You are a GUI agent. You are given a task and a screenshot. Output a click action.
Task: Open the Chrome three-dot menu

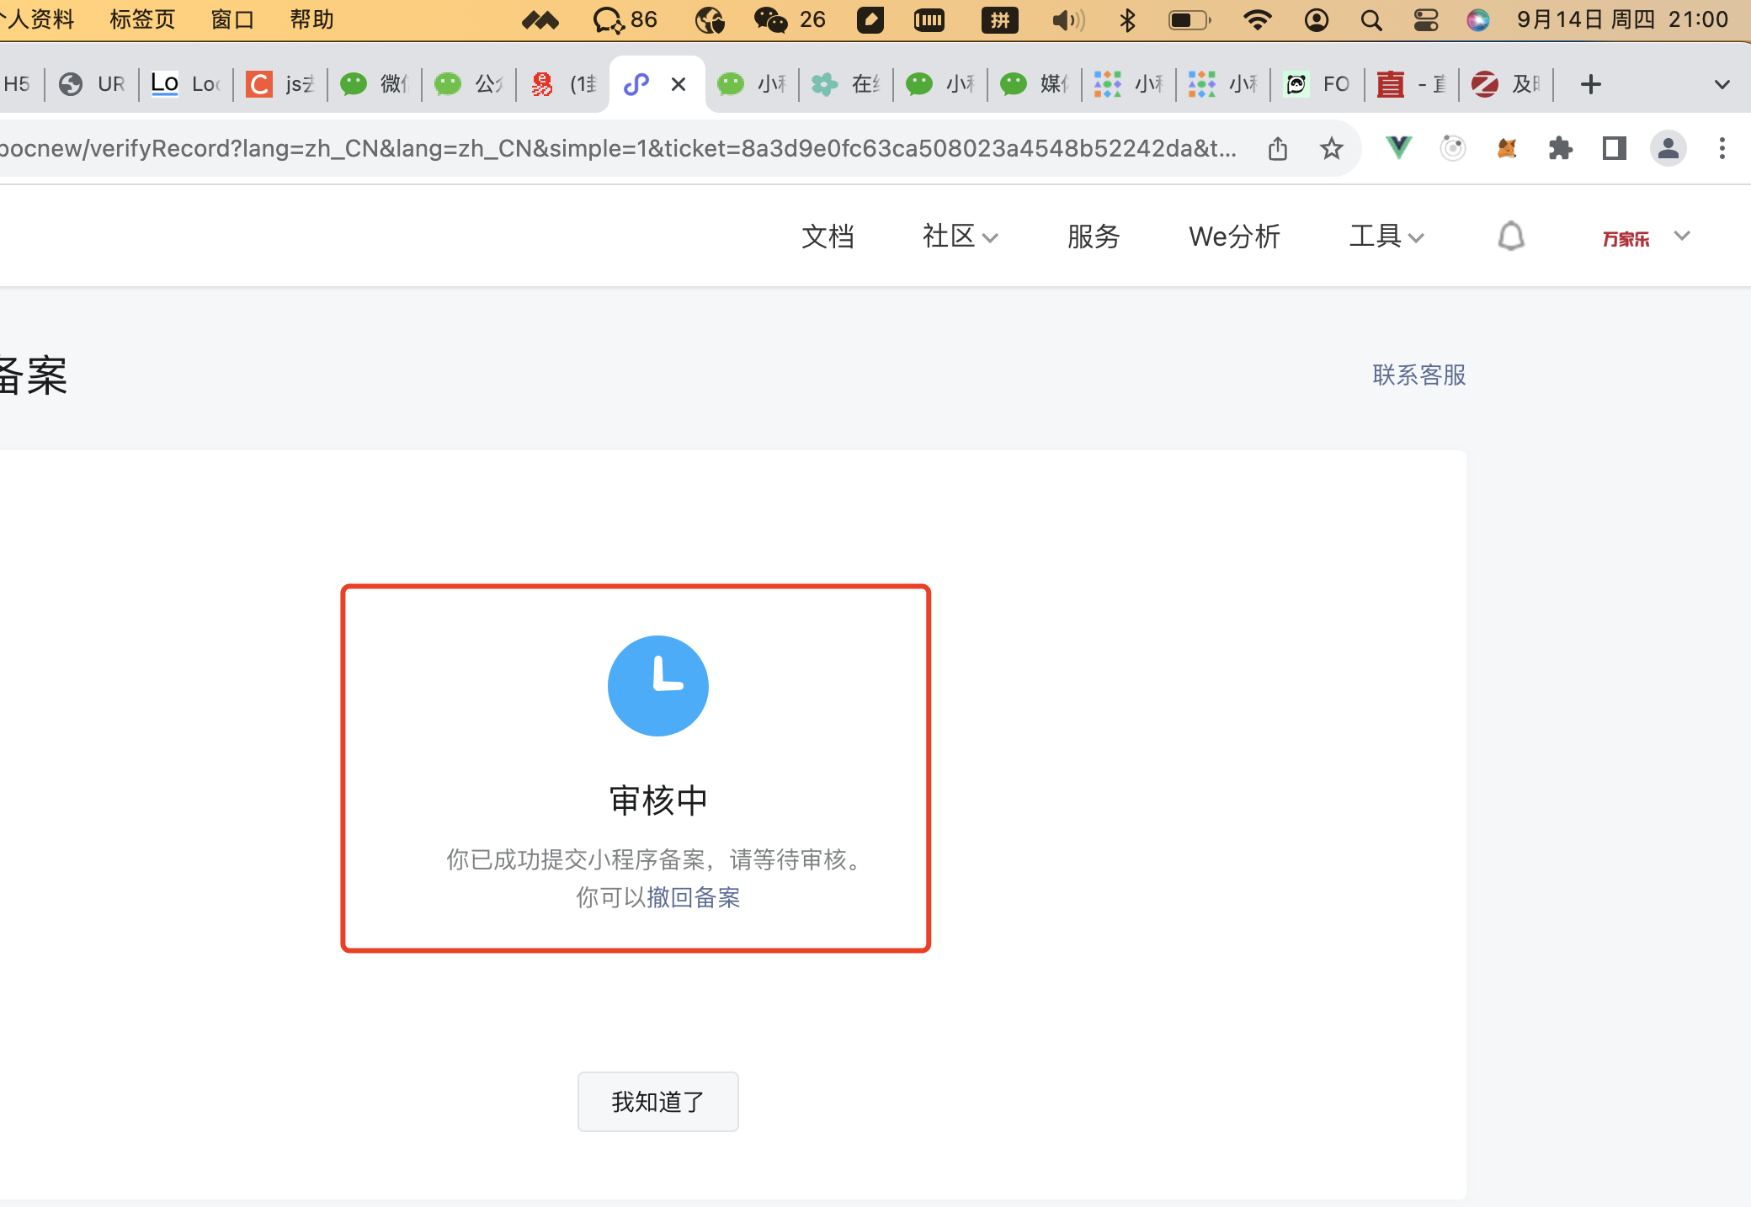click(x=1722, y=149)
